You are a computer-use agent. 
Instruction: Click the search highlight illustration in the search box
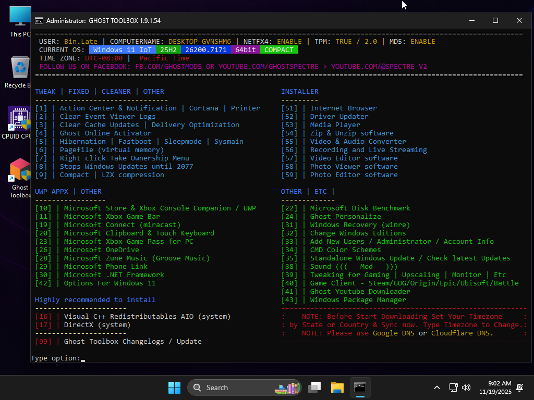coord(287,387)
